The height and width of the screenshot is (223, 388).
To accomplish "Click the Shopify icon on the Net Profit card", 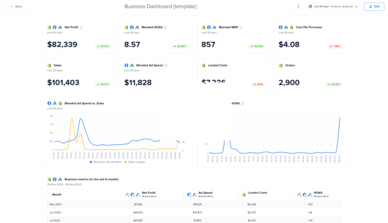I will click(x=48, y=27).
